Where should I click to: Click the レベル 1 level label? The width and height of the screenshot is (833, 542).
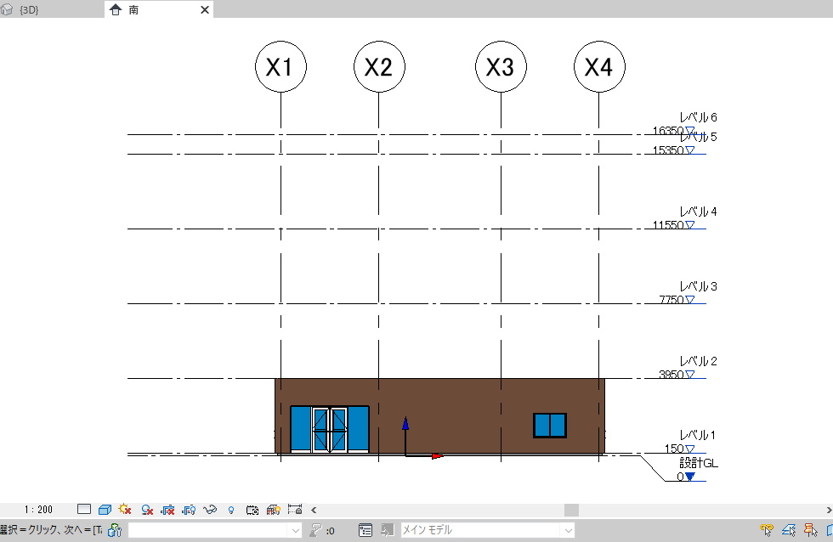[x=698, y=435]
